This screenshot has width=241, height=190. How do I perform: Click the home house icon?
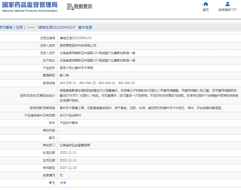point(206,4)
